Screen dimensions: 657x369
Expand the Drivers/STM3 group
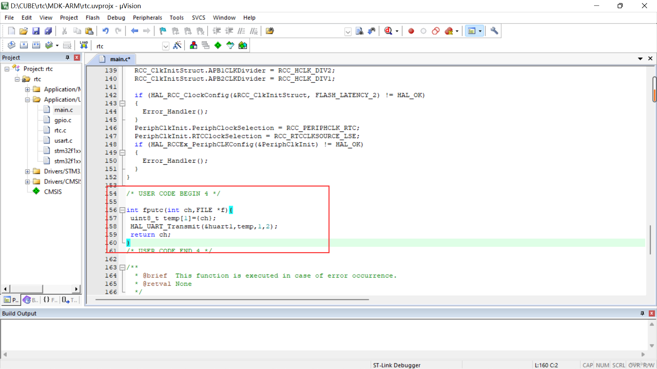pos(27,172)
